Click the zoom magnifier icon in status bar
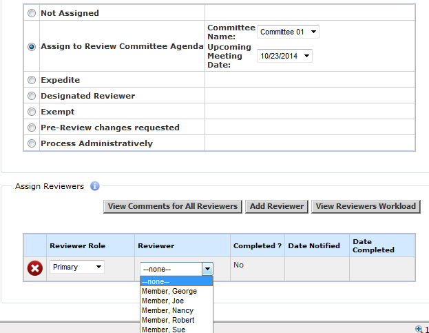The width and height of the screenshot is (429, 333). click(x=419, y=329)
